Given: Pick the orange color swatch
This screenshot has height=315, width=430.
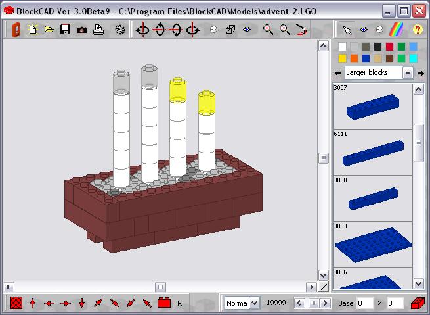Looking at the screenshot, I should pos(354,59).
